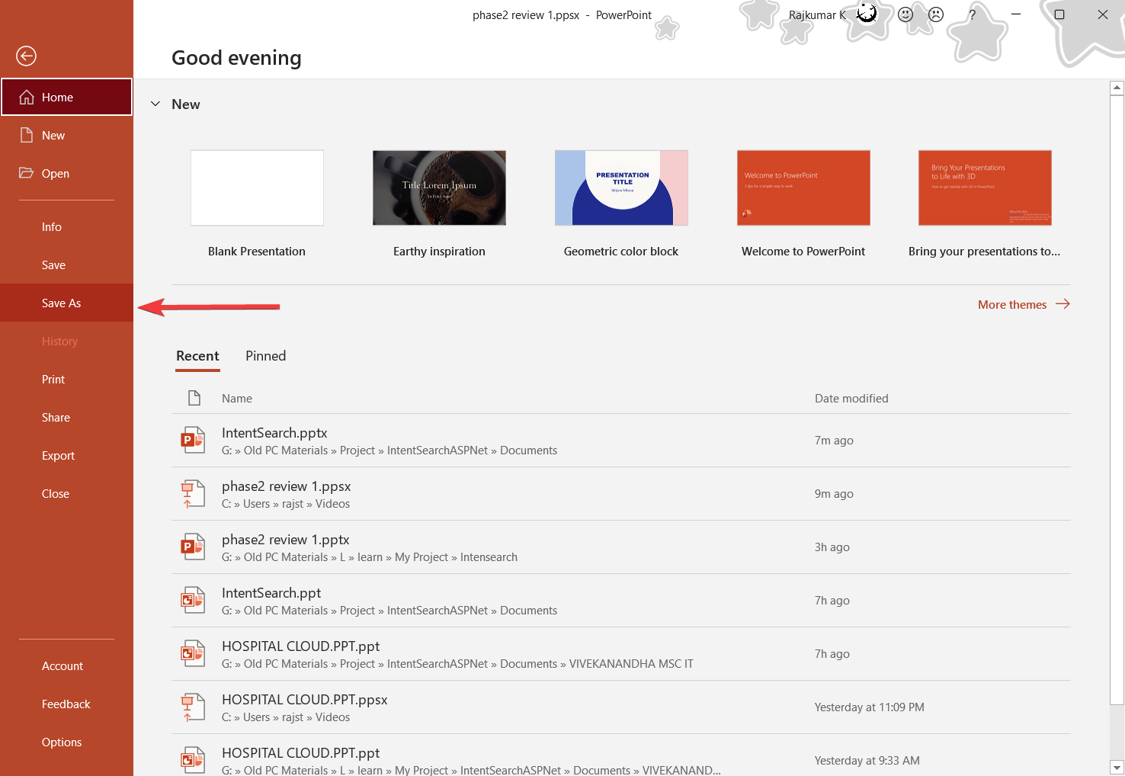
Task: Click the scrollbar down arrow
Action: pos(1117,768)
